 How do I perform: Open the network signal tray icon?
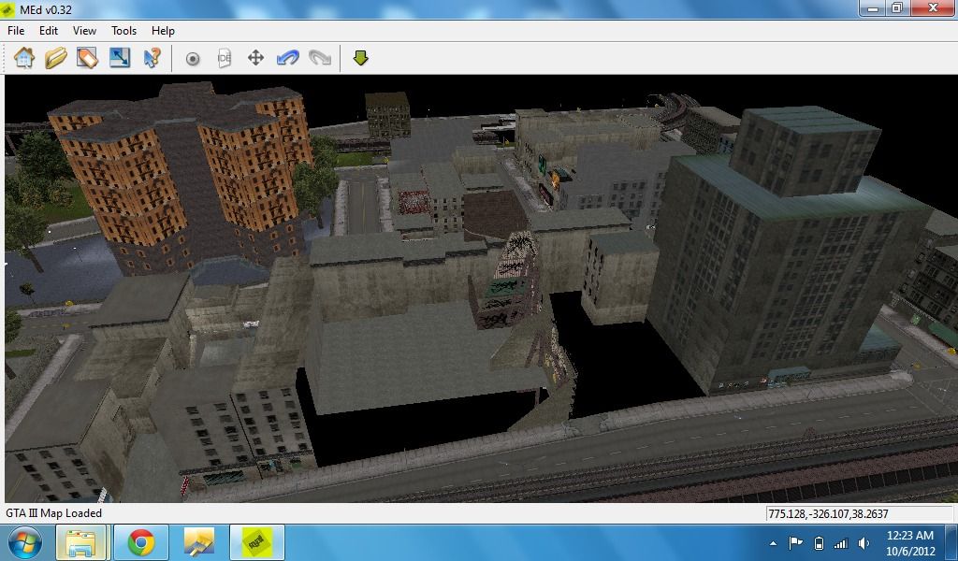point(841,542)
